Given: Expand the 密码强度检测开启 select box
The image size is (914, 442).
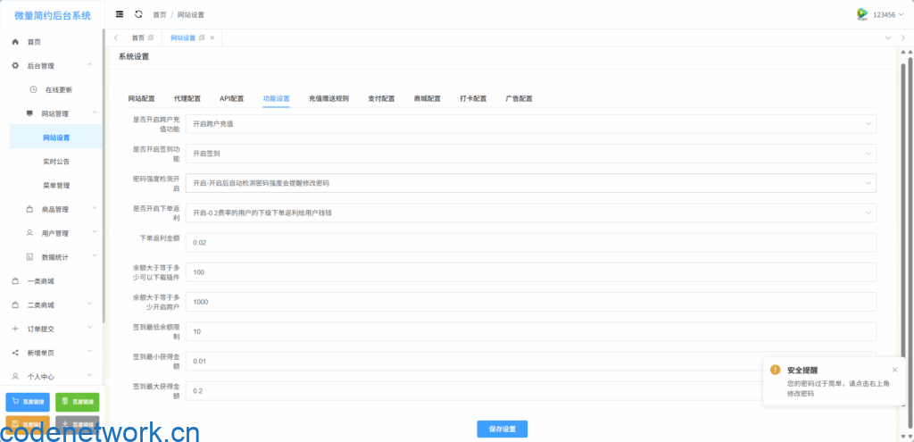Looking at the screenshot, I should click(x=530, y=183).
